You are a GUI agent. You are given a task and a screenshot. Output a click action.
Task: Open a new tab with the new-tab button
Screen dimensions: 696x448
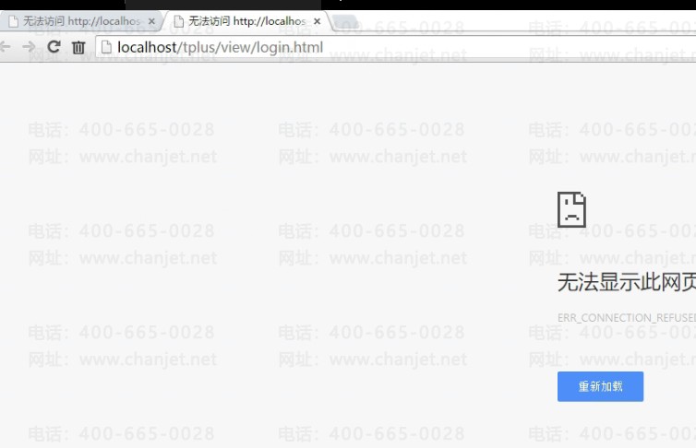[x=344, y=21]
